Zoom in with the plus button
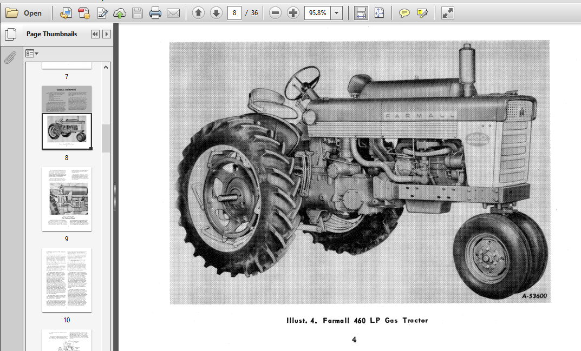 [x=293, y=13]
